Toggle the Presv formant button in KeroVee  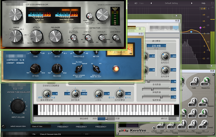pos(154,128)
